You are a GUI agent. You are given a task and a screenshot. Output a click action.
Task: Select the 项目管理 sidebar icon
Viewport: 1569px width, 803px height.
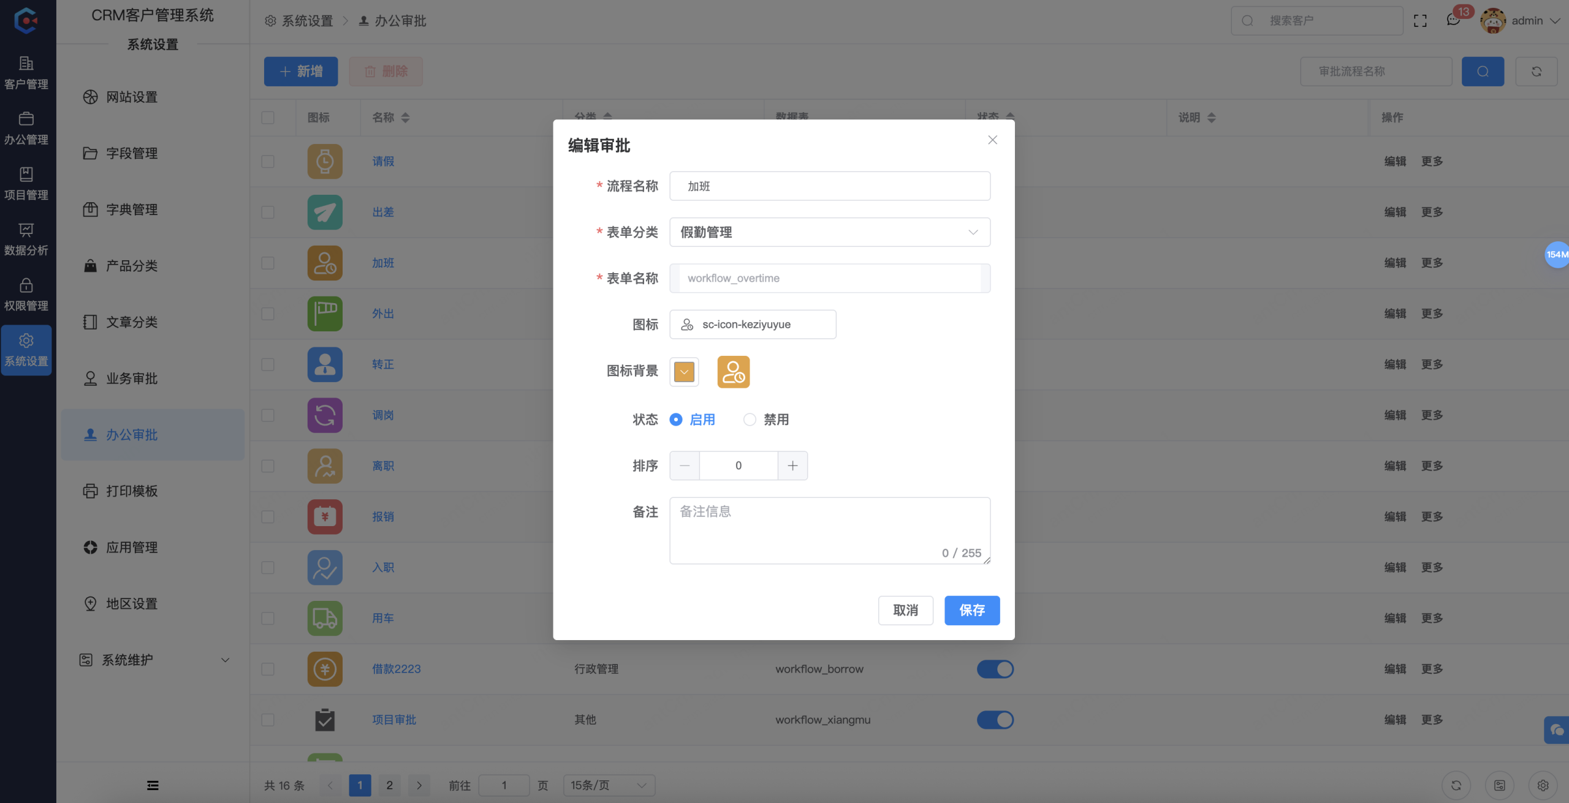[26, 183]
